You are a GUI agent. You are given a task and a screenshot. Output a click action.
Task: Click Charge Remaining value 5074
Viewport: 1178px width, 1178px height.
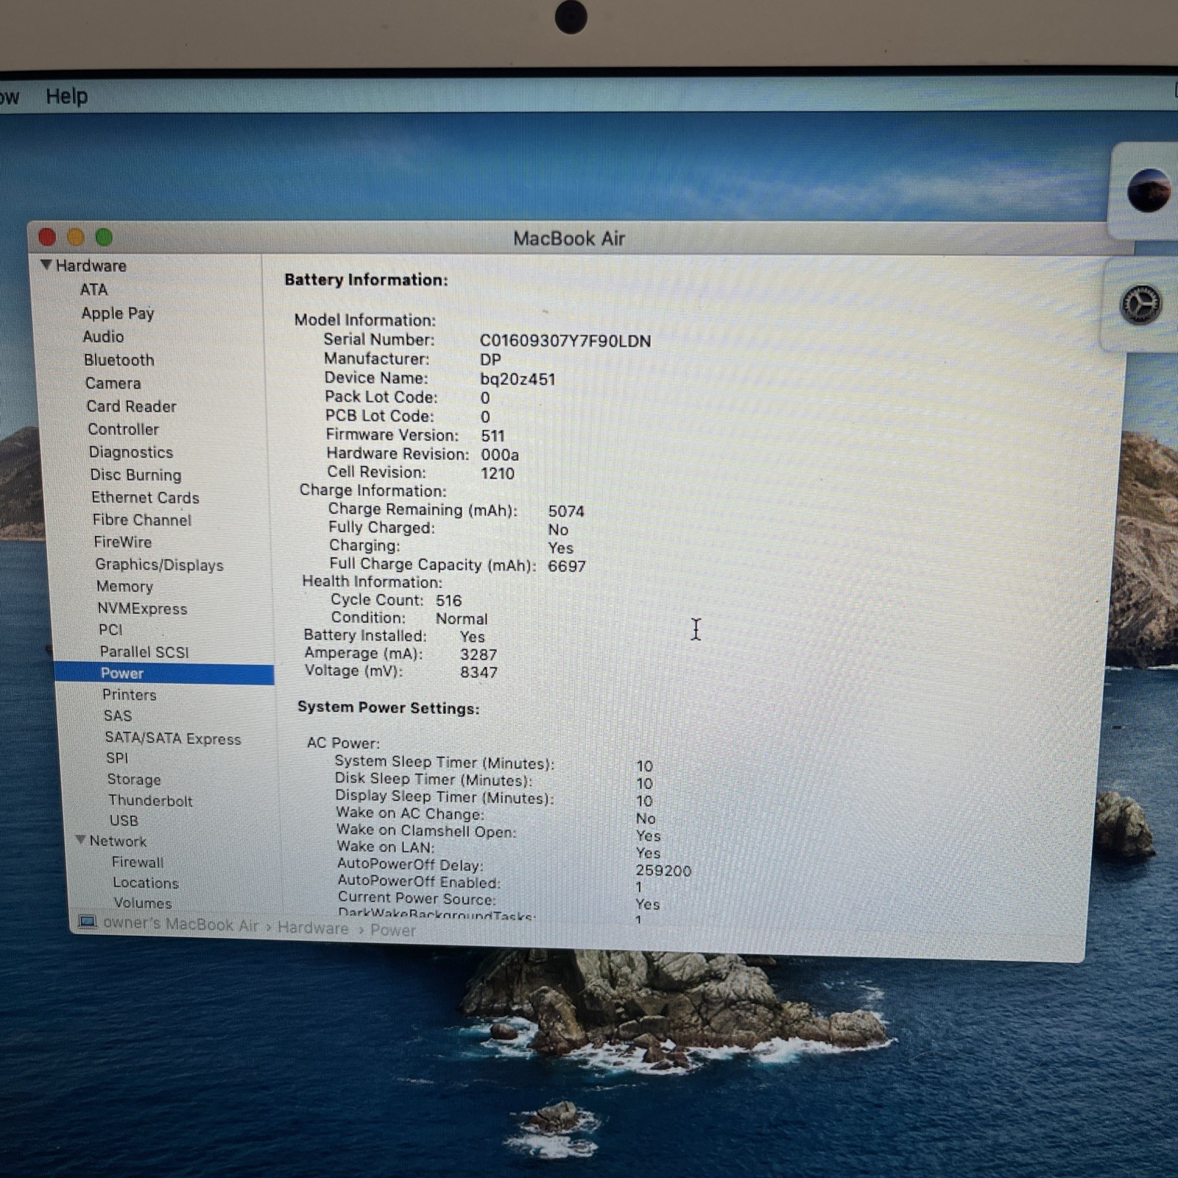[x=566, y=511]
